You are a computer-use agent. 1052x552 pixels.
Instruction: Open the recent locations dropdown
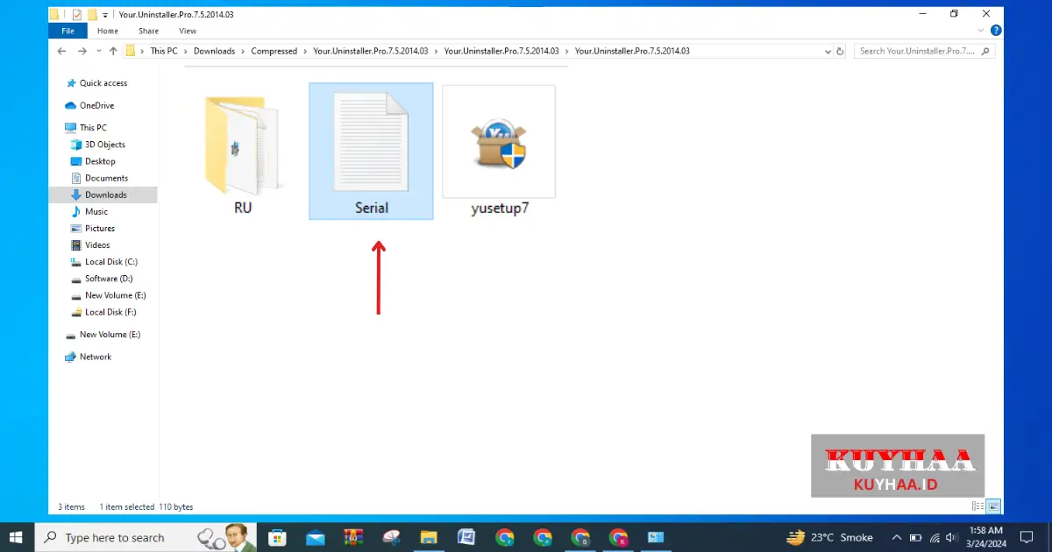[98, 51]
